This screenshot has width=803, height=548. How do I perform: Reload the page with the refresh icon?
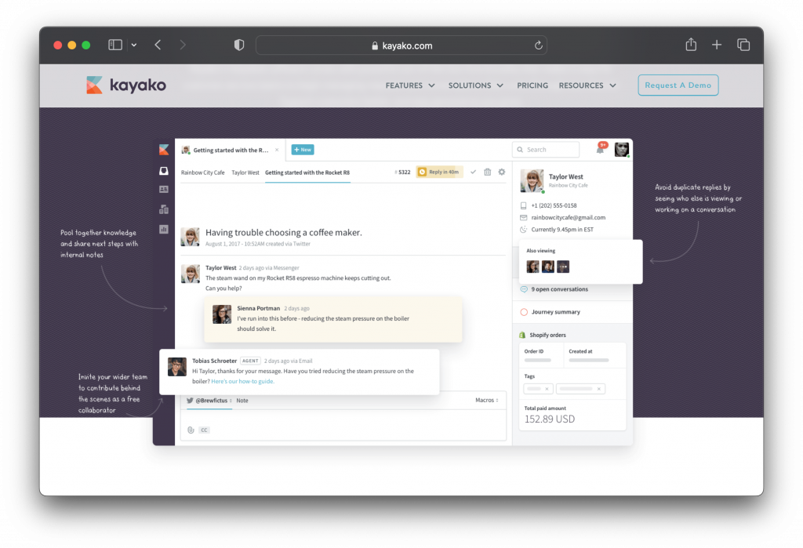pyautogui.click(x=539, y=45)
